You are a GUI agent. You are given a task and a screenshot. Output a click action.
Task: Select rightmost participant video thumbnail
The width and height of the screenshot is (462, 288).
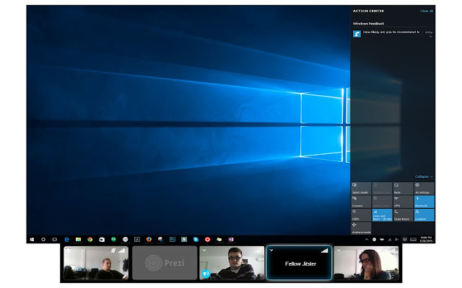[x=366, y=263]
